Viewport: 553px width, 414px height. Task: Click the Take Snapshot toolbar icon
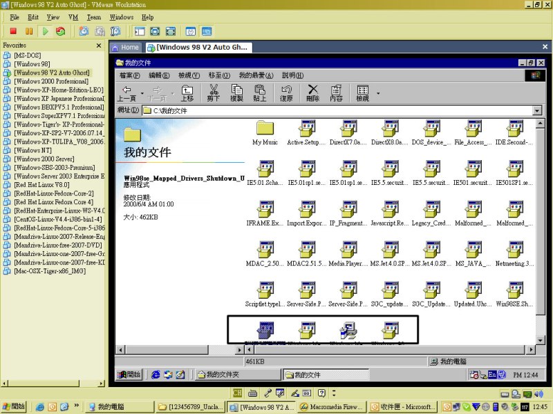point(84,31)
